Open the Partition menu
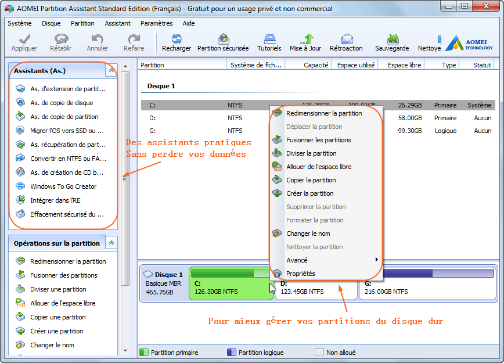Viewport: 504px width, 363px height. (82, 23)
